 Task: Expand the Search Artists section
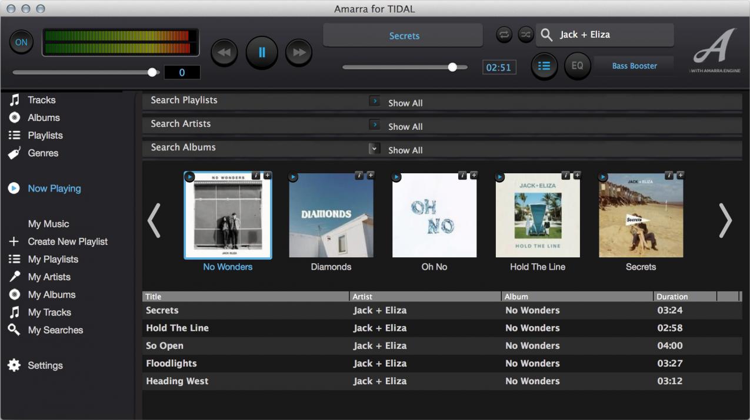coord(375,125)
